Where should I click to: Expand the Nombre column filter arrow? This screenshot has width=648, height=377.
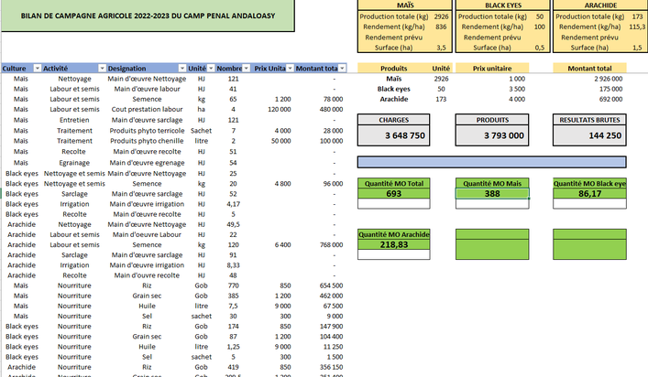(x=246, y=69)
